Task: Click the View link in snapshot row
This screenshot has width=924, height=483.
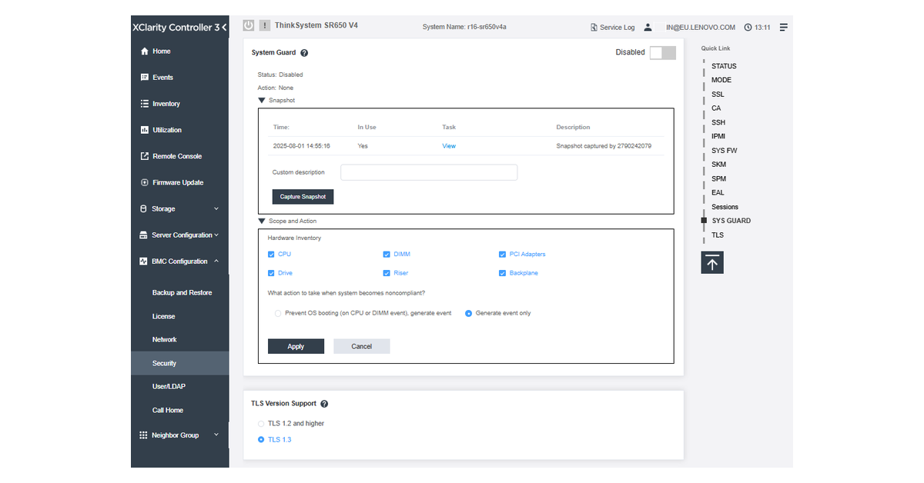Action: (449, 146)
